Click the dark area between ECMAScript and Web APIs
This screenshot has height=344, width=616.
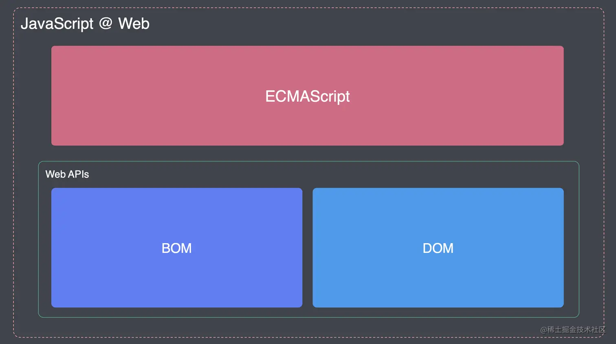[x=308, y=153]
